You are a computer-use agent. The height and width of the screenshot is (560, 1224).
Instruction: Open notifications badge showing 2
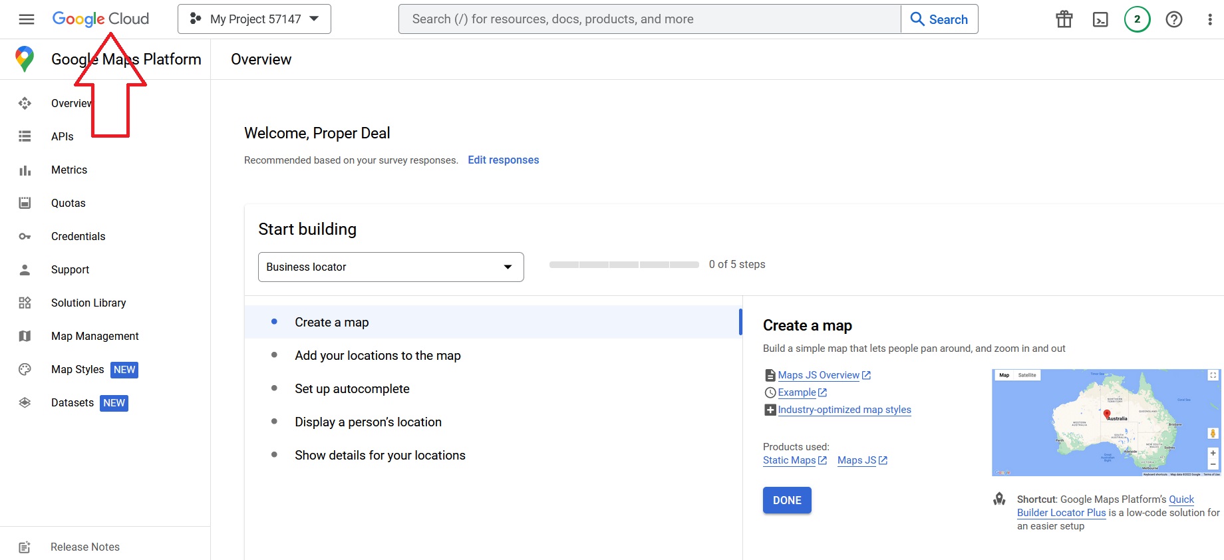coord(1138,19)
